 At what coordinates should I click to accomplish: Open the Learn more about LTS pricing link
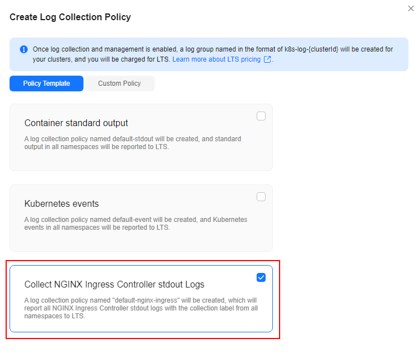216,59
